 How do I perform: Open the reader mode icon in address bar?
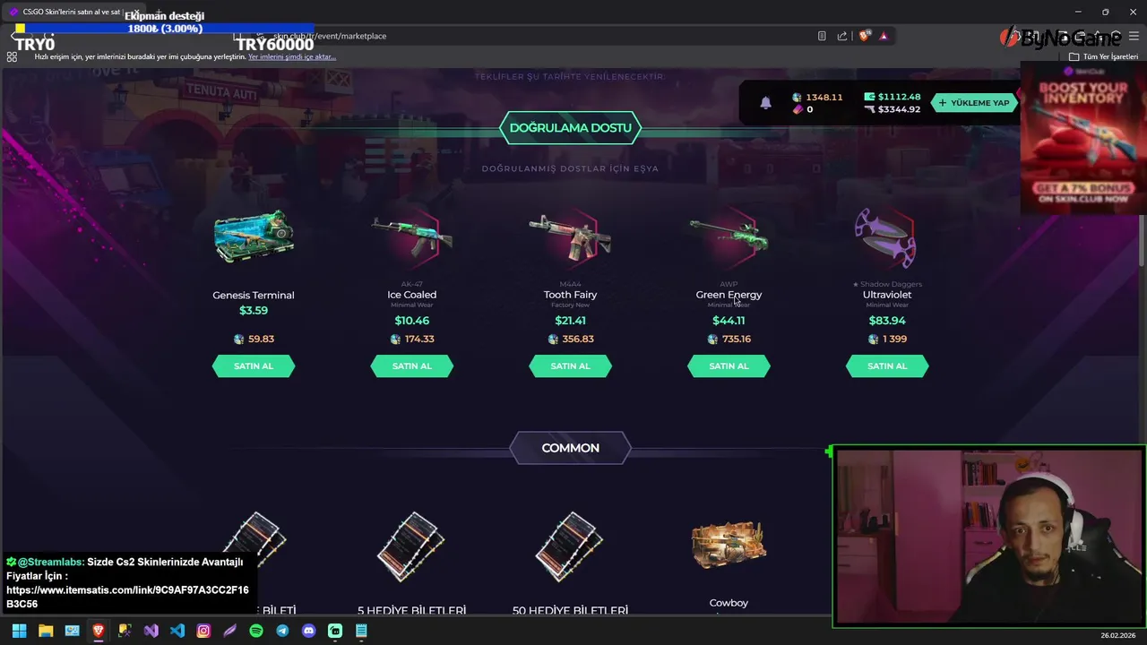click(x=822, y=36)
